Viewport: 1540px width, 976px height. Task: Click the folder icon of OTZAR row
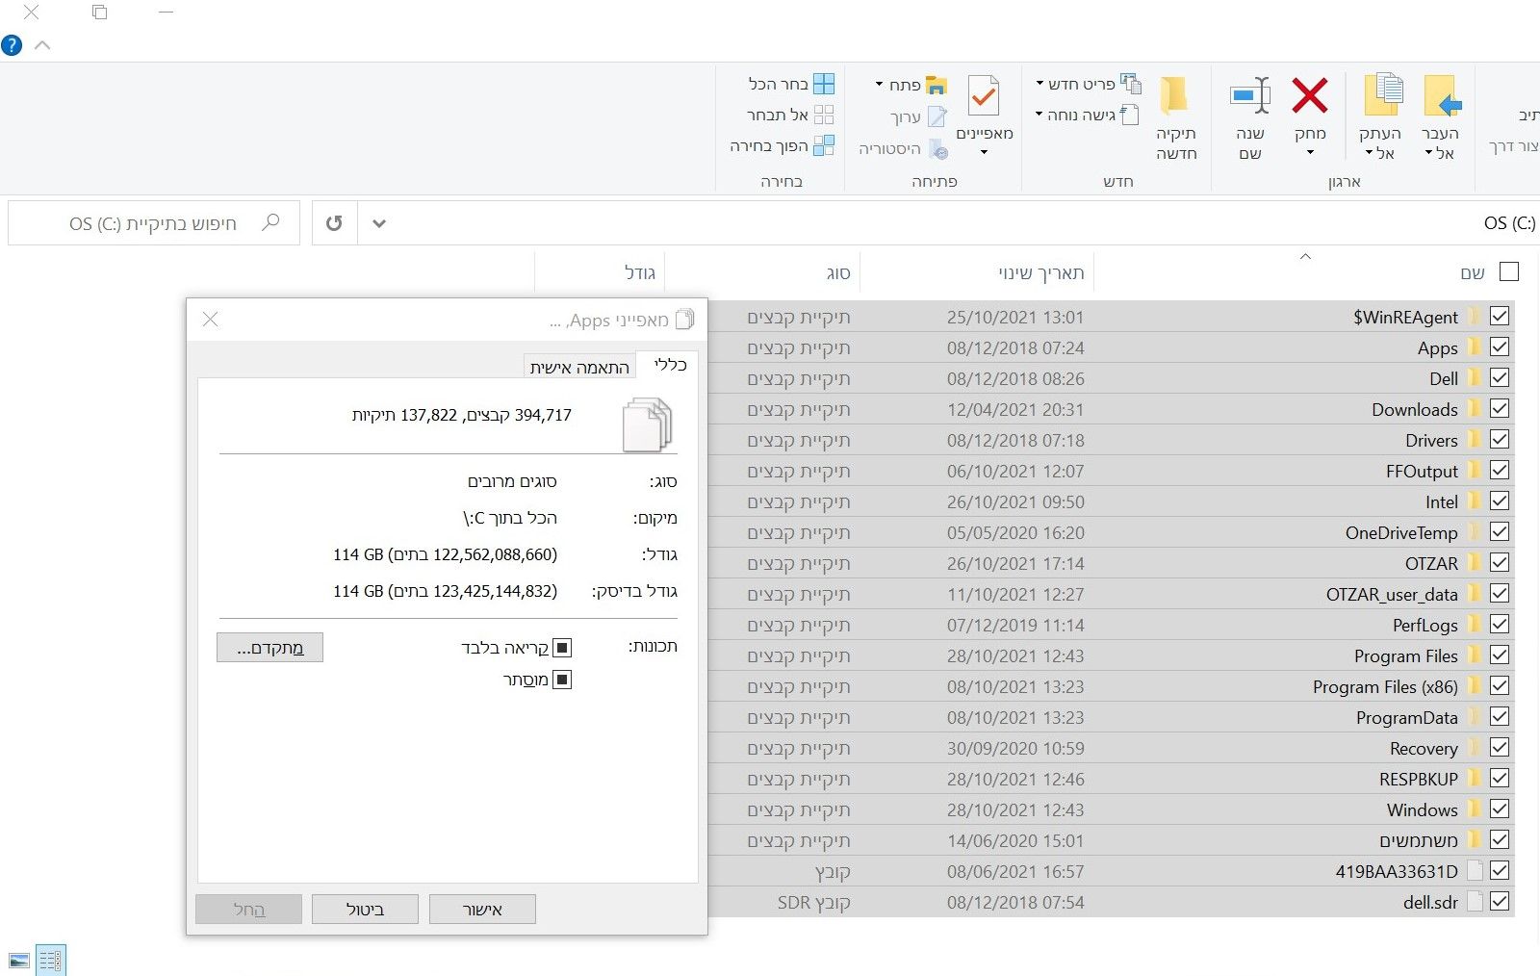coord(1474,563)
